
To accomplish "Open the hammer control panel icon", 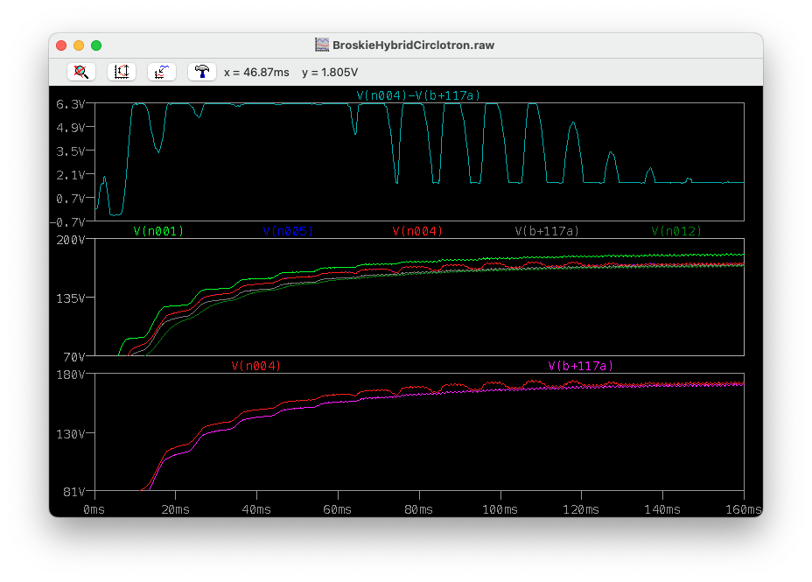I will pos(202,72).
